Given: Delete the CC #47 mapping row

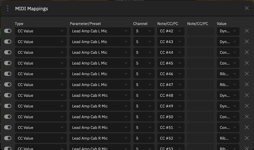Looking at the screenshot, I should pos(247,85).
